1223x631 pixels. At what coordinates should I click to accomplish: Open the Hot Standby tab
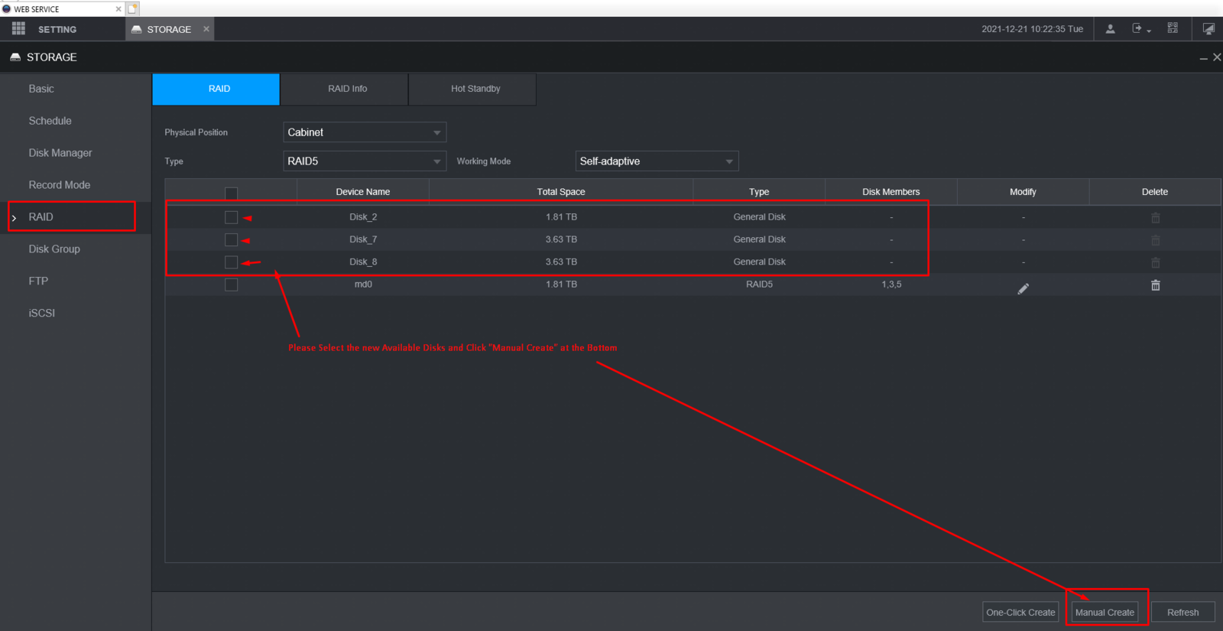(x=475, y=89)
